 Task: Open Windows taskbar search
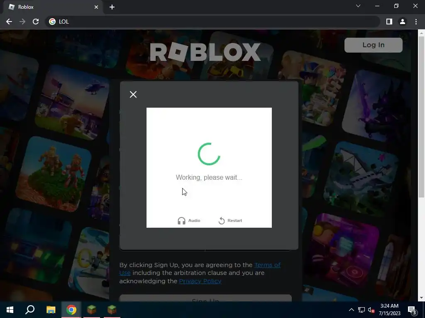30,310
